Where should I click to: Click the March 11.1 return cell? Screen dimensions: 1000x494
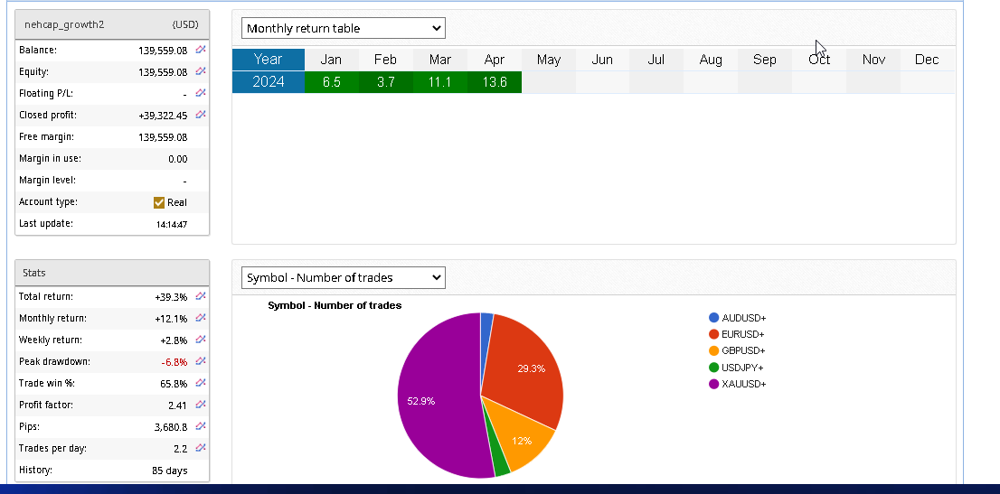pos(440,82)
